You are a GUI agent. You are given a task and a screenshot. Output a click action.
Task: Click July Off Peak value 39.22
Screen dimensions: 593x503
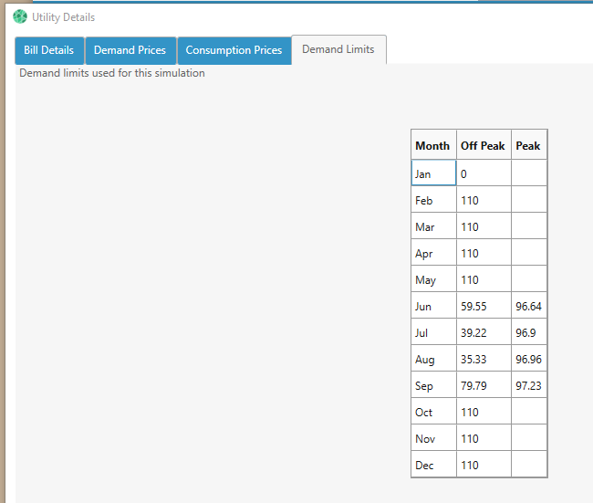coord(484,333)
